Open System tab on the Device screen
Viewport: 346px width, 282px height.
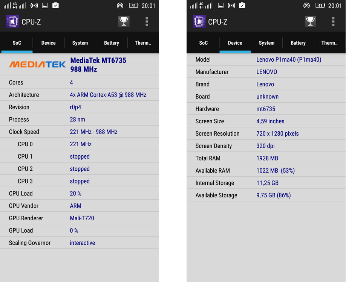tap(266, 43)
